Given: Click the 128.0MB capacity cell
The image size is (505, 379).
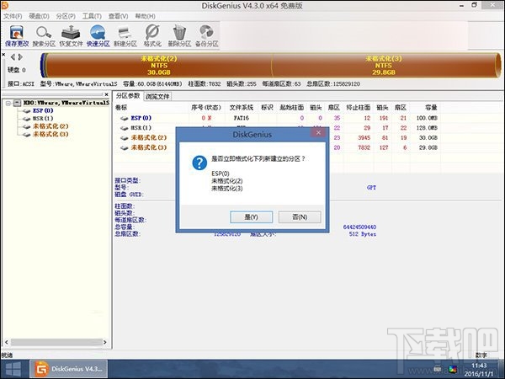Looking at the screenshot, I should [427, 128].
